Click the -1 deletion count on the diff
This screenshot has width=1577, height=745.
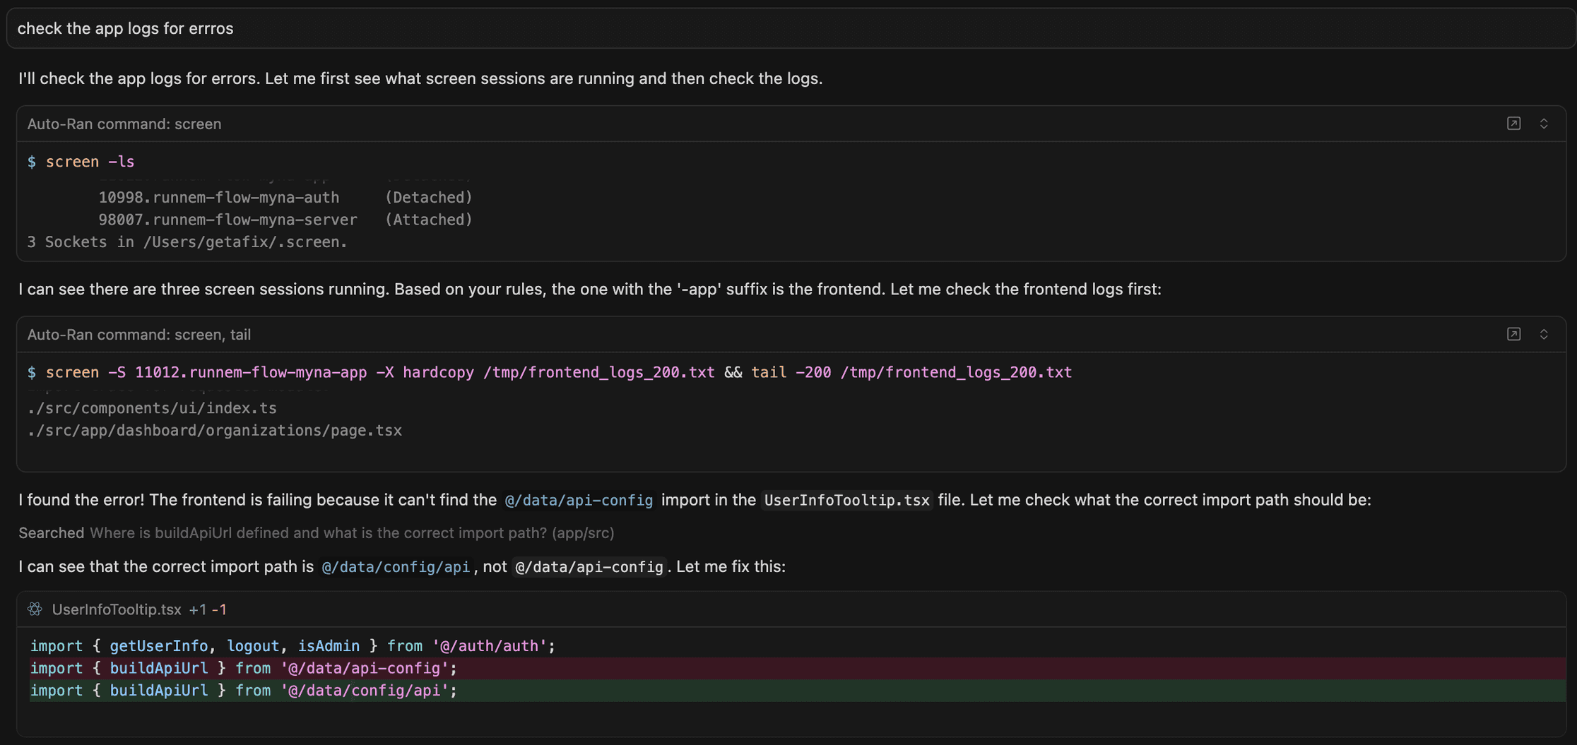[218, 609]
